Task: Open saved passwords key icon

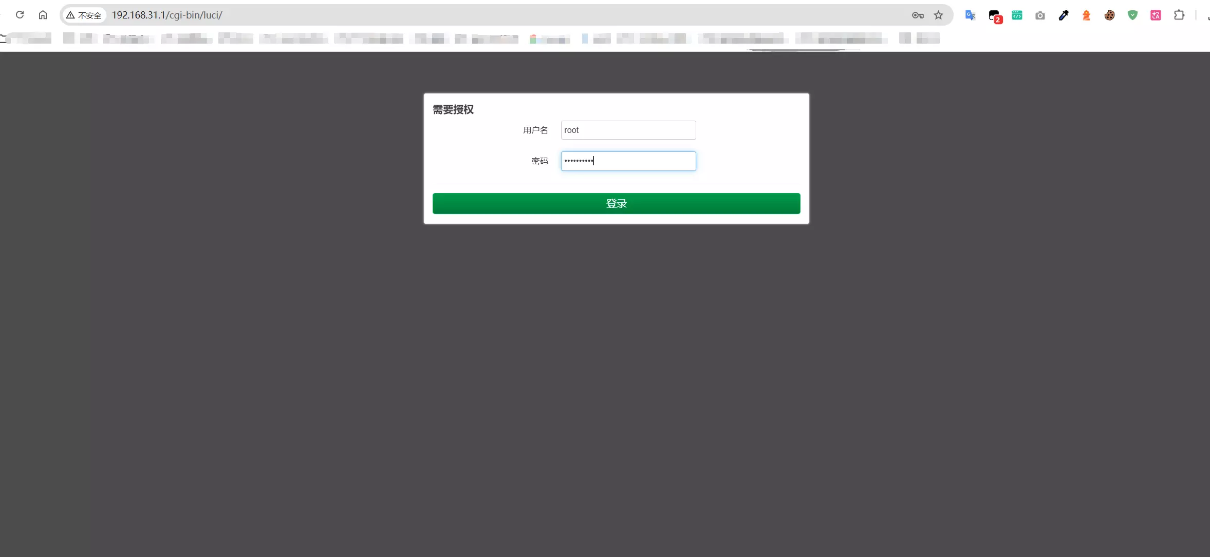Action: 918,15
